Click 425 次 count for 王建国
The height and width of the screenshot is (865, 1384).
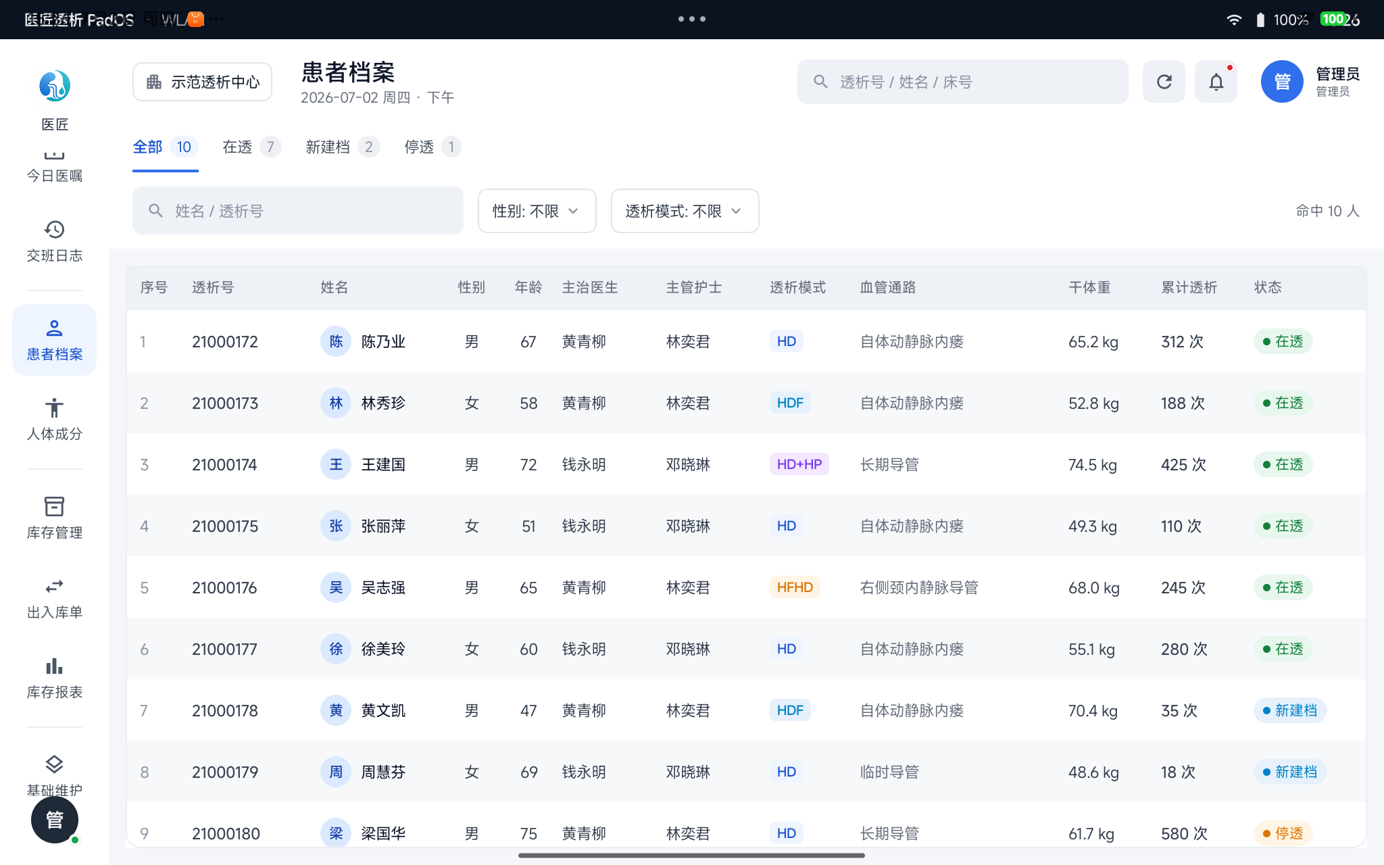pos(1183,464)
